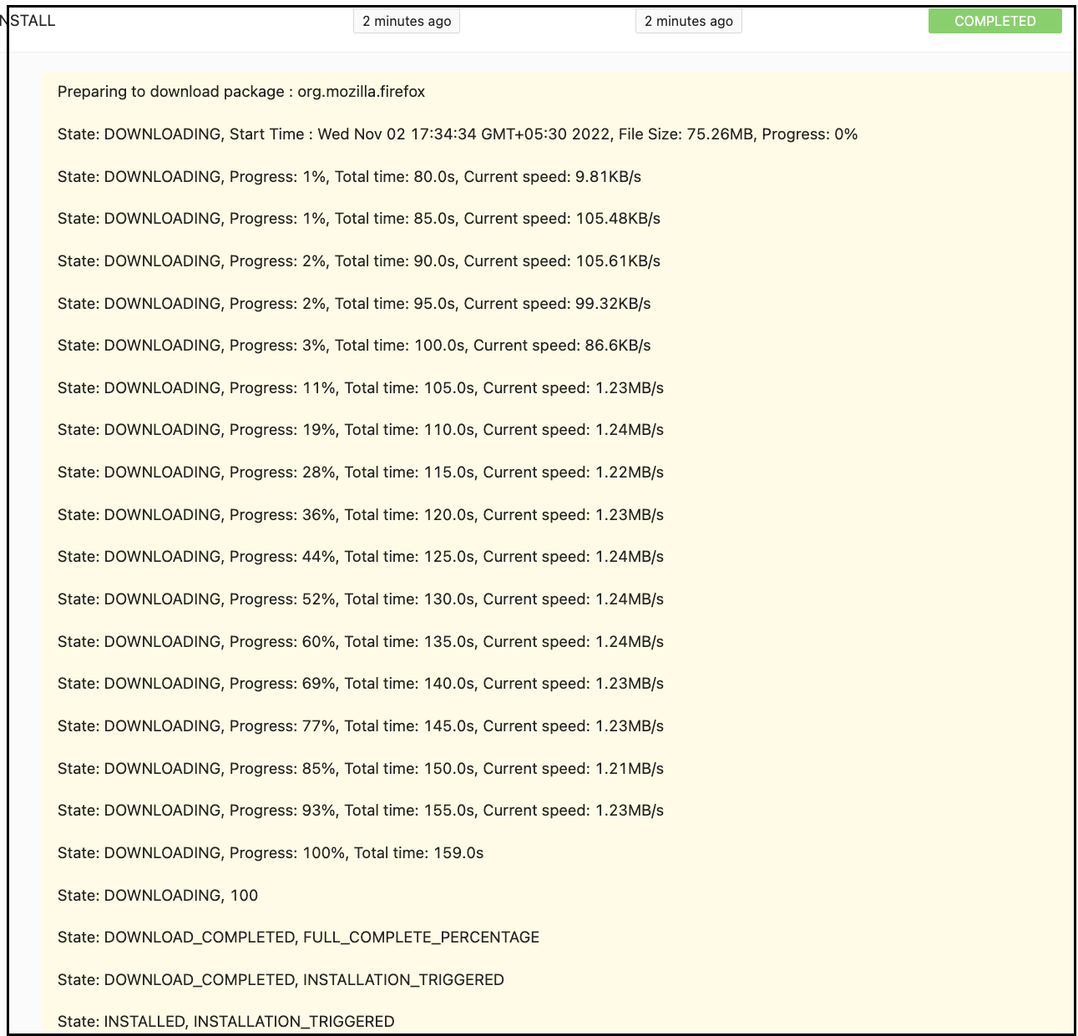Image resolution: width=1078 pixels, height=1036 pixels.
Task: Click the Progress: 52% log line
Action: (x=360, y=599)
